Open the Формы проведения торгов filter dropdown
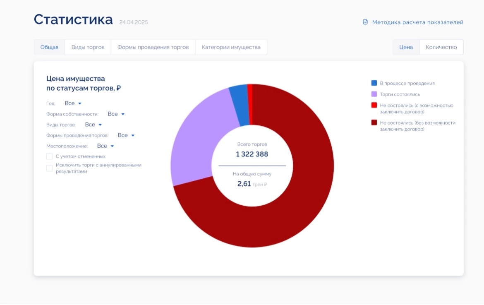Image resolution: width=484 pixels, height=305 pixels. [125, 135]
